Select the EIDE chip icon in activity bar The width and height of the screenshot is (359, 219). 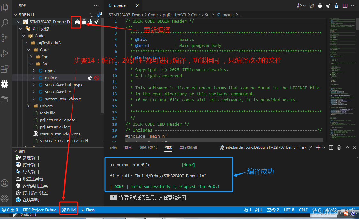tap(4, 84)
